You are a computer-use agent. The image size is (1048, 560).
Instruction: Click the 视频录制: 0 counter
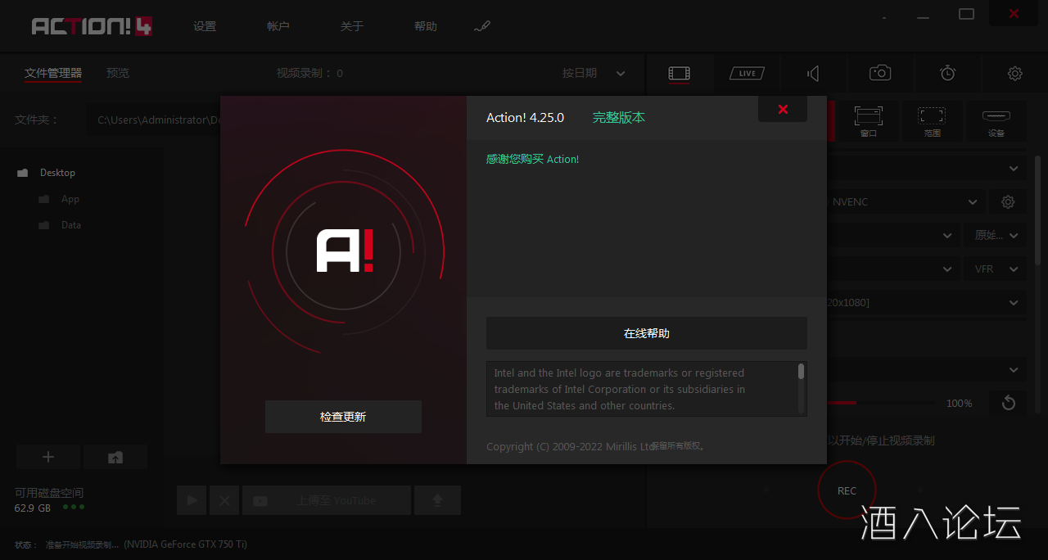click(x=309, y=73)
